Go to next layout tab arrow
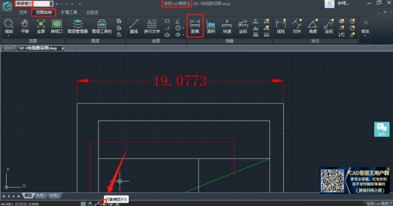 pyautogui.click(x=14, y=196)
